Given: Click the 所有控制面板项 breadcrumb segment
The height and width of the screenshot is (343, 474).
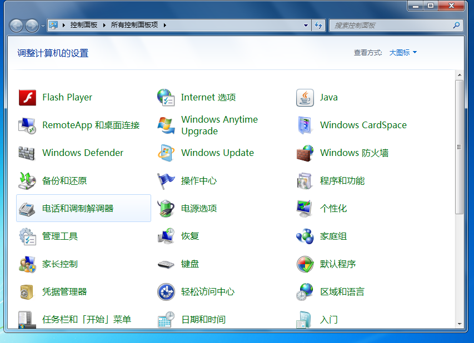Looking at the screenshot, I should [x=134, y=25].
